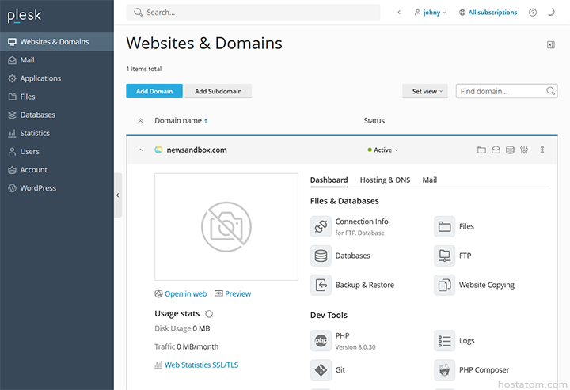The width and height of the screenshot is (570, 390).
Task: Toggle dark mode moon icon
Action: 551,13
